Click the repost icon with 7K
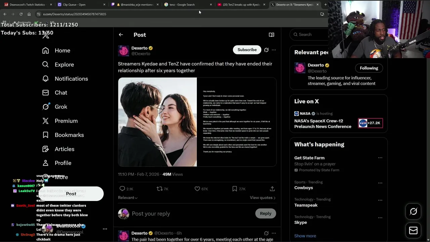This screenshot has width=430, height=242. (160, 189)
